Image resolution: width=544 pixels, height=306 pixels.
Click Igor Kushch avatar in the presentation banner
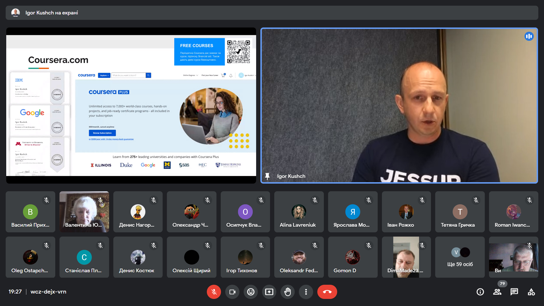(x=16, y=12)
